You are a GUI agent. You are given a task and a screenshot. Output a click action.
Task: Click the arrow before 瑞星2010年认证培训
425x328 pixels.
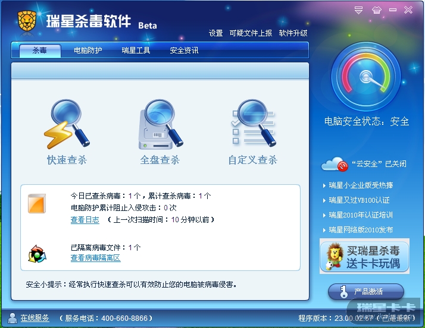point(324,216)
